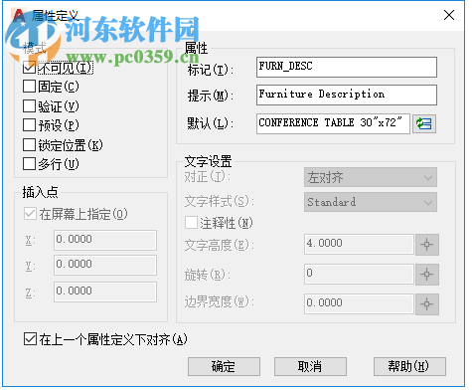Click the 插入点 group heading
Viewport: 472px width, 391px height.
[x=40, y=192]
